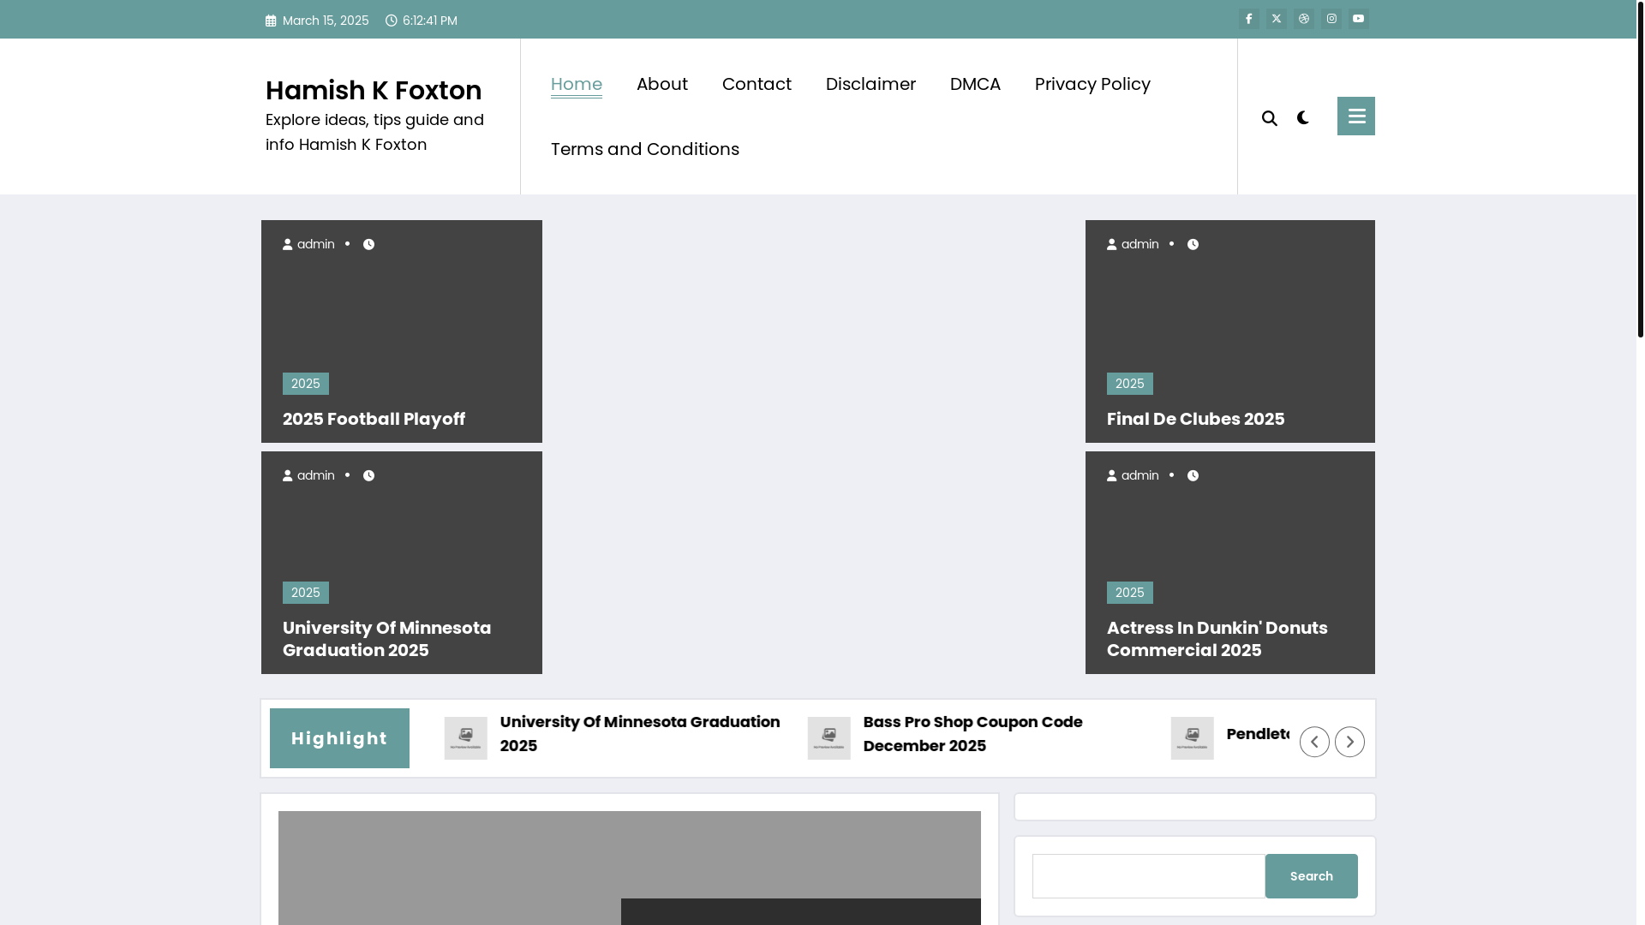
Task: Open the Instagram social icon
Action: 1331,19
